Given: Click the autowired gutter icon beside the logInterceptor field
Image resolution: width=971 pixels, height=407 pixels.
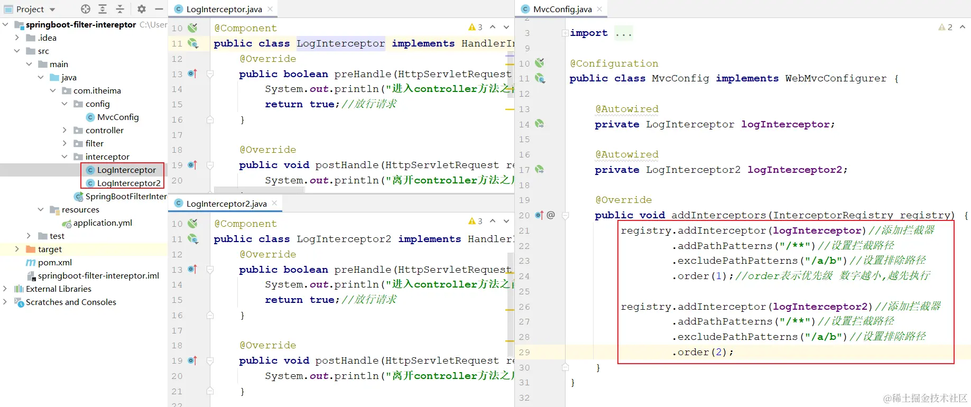Looking at the screenshot, I should [539, 124].
